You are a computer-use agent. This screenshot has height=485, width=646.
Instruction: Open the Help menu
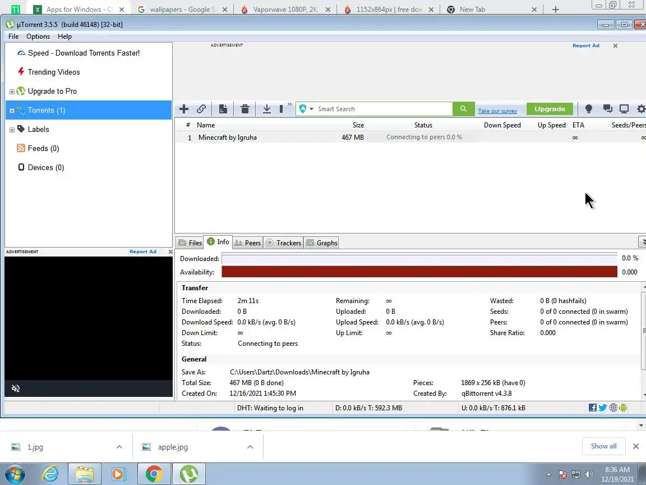pyautogui.click(x=64, y=36)
